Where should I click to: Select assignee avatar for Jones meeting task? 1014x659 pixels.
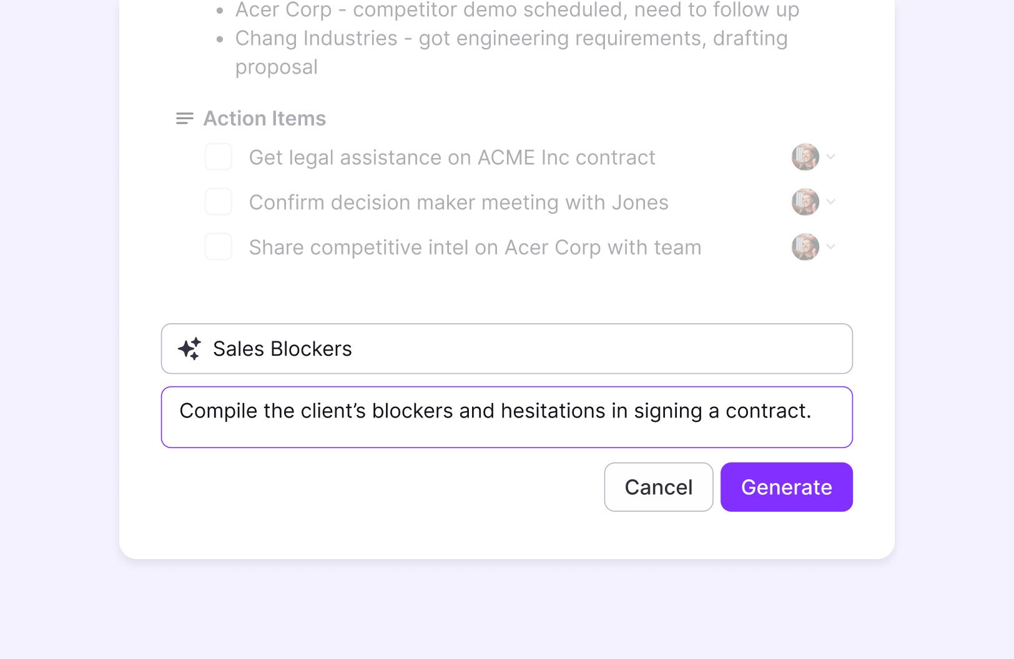[x=805, y=202]
